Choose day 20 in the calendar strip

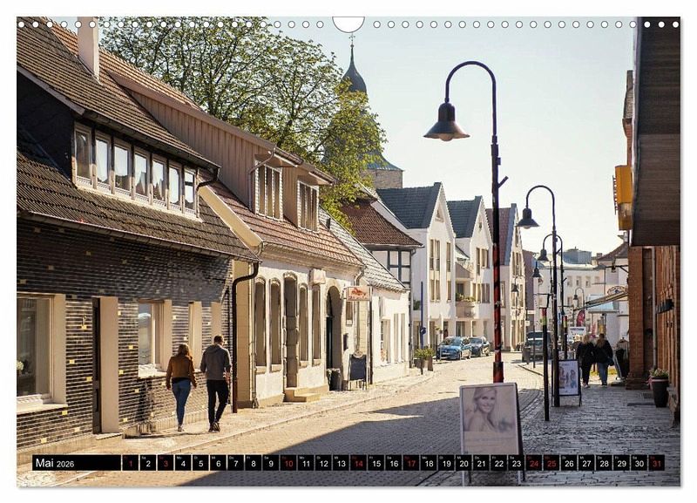pyautogui.click(x=464, y=463)
